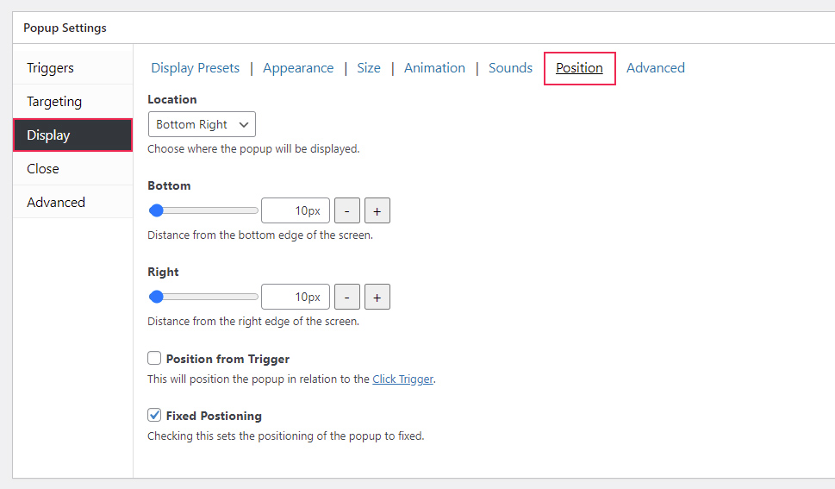Switch to the Display Presets tab

[195, 68]
